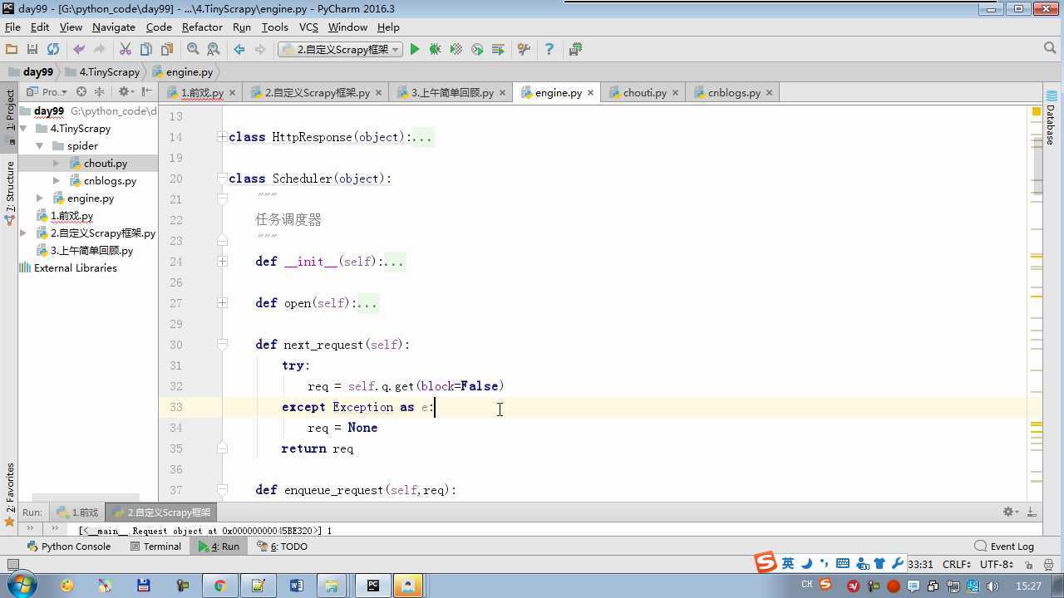Image resolution: width=1064 pixels, height=598 pixels.
Task: Collapse the next_request method fold
Action: (x=222, y=345)
